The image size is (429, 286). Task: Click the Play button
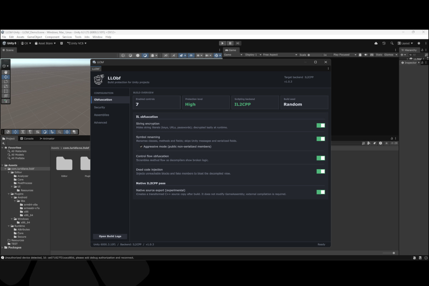[x=222, y=43]
